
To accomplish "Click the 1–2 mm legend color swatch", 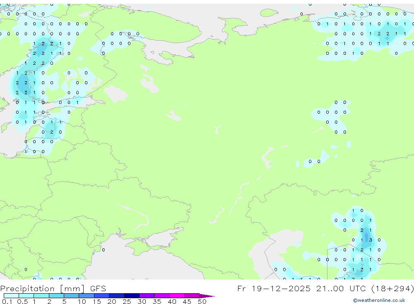I will (41, 296).
